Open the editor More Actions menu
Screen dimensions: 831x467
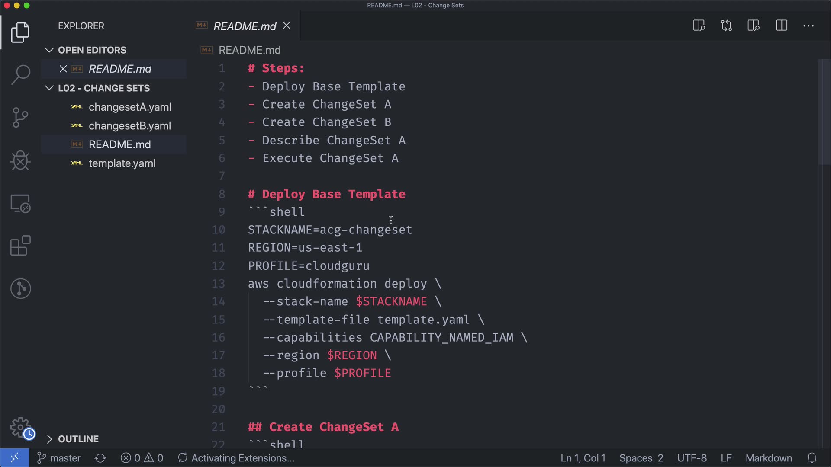pos(808,26)
